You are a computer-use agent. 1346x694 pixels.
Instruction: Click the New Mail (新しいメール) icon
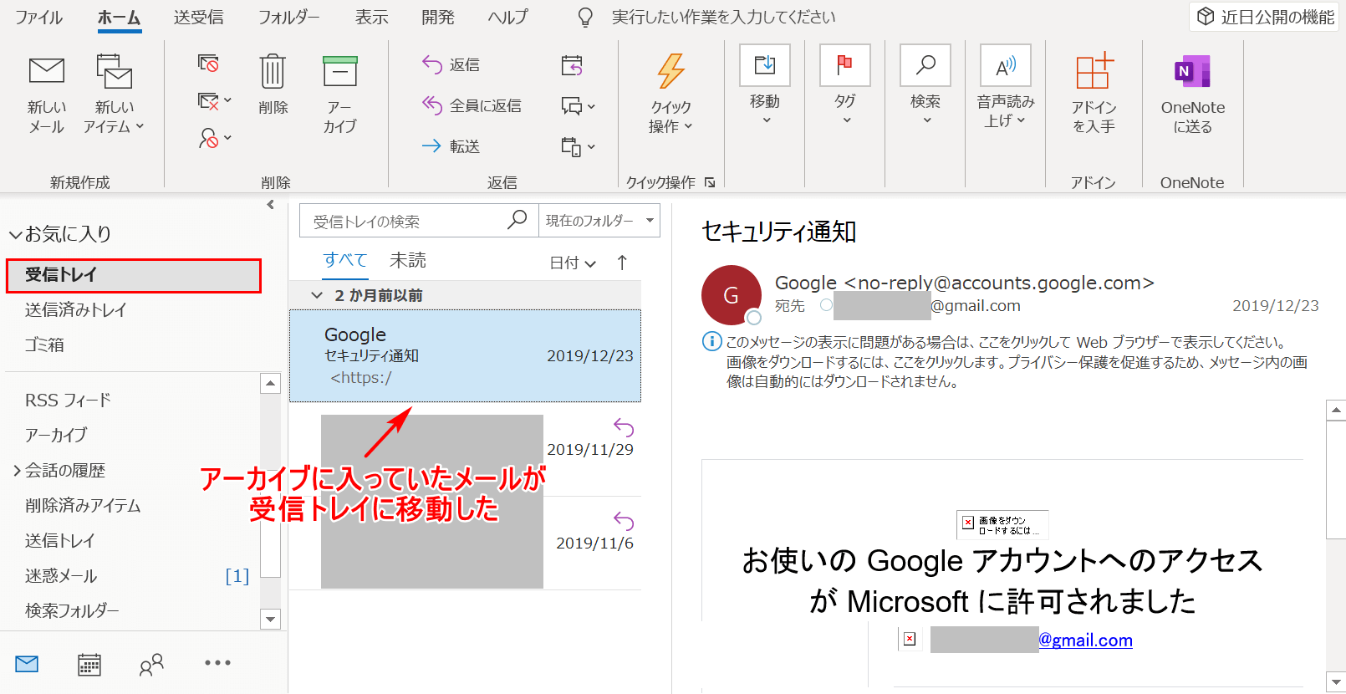pos(46,72)
